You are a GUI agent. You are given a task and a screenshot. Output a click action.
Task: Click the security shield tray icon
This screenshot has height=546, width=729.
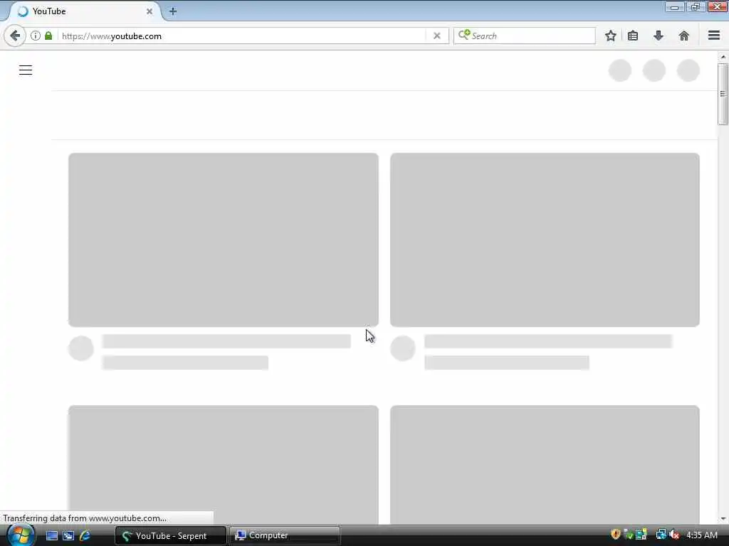click(x=616, y=535)
